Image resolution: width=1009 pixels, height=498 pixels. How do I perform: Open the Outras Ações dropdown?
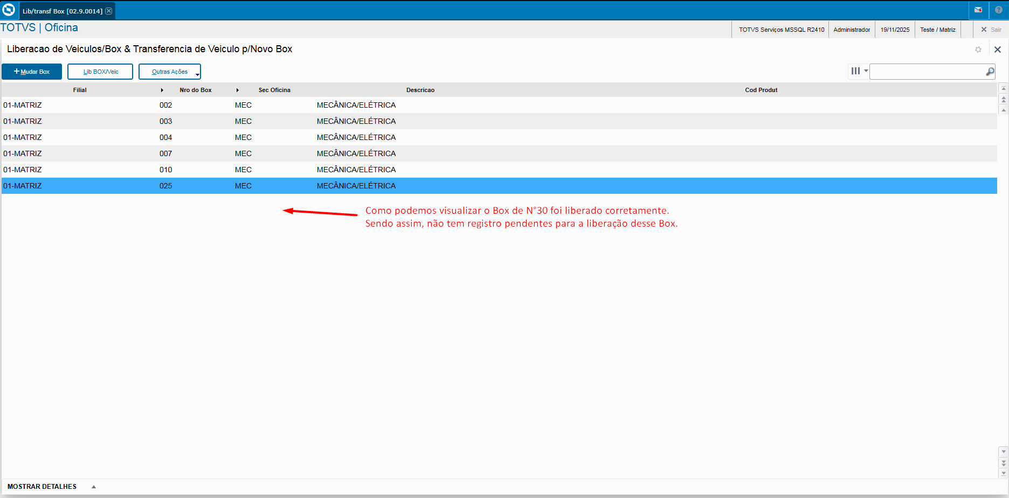[170, 72]
